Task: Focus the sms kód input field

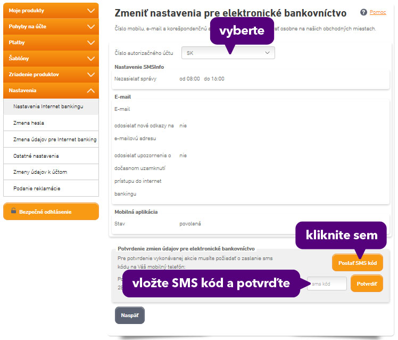Action: (x=327, y=284)
